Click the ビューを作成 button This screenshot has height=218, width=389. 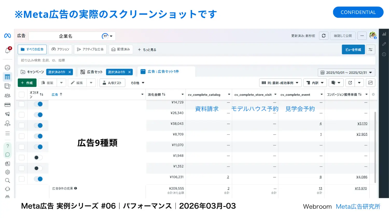point(353,50)
